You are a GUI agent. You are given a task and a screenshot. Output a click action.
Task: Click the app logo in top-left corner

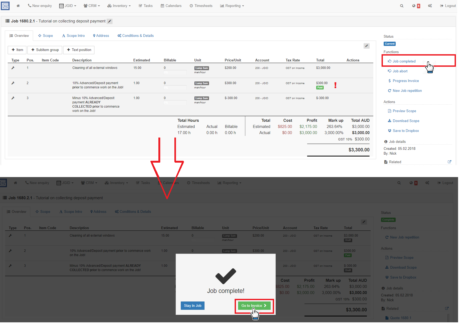5,6
